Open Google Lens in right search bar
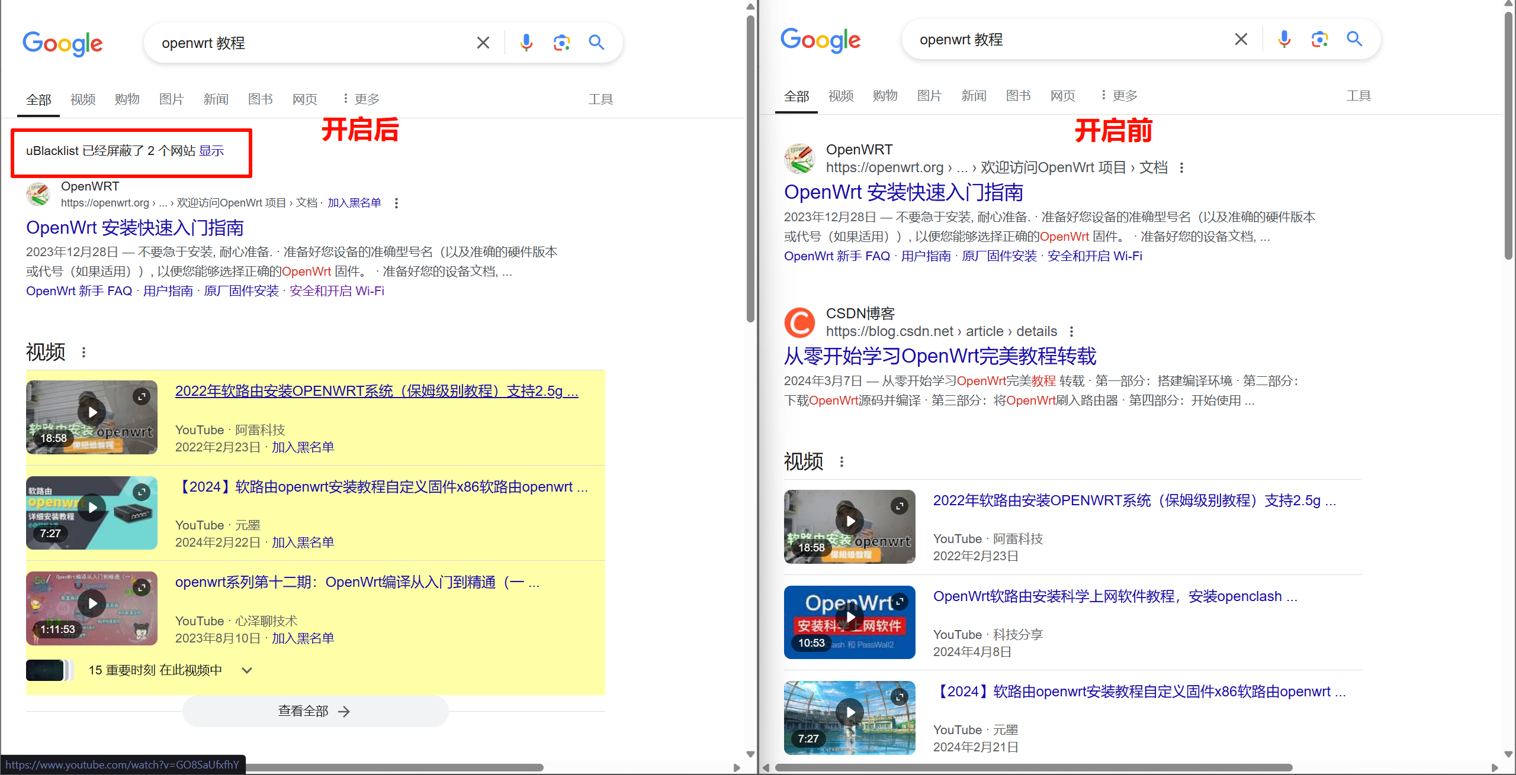 click(1319, 40)
